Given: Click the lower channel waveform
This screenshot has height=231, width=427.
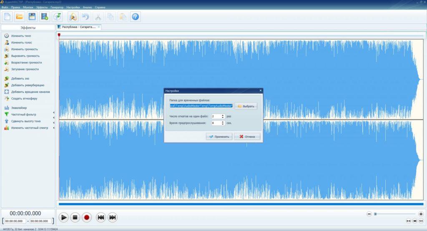Looking at the screenshot, I should point(241,160).
